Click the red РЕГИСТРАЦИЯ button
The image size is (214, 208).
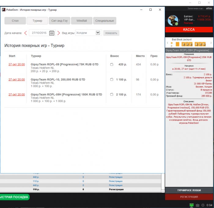[x=189, y=197]
